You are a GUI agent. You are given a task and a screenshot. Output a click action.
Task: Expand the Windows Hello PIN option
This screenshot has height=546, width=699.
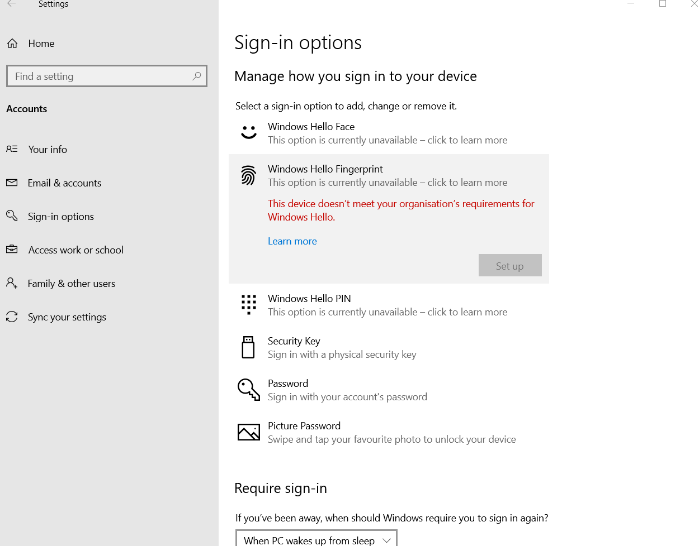(x=389, y=305)
